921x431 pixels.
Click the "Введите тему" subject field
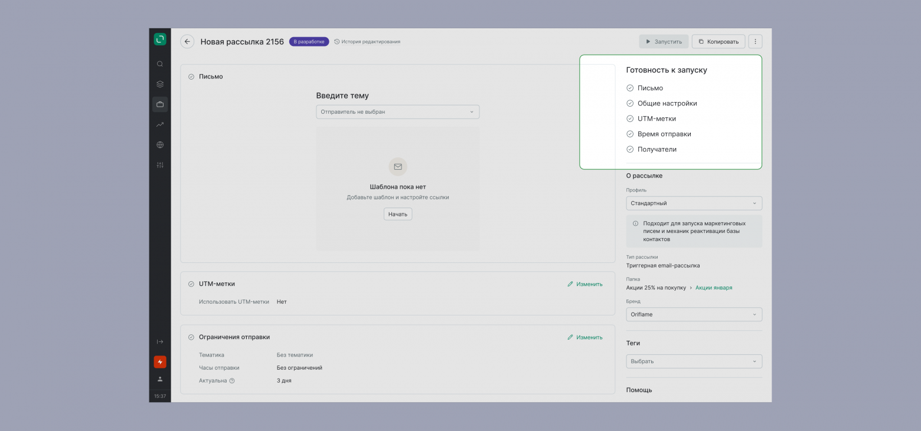click(x=342, y=96)
